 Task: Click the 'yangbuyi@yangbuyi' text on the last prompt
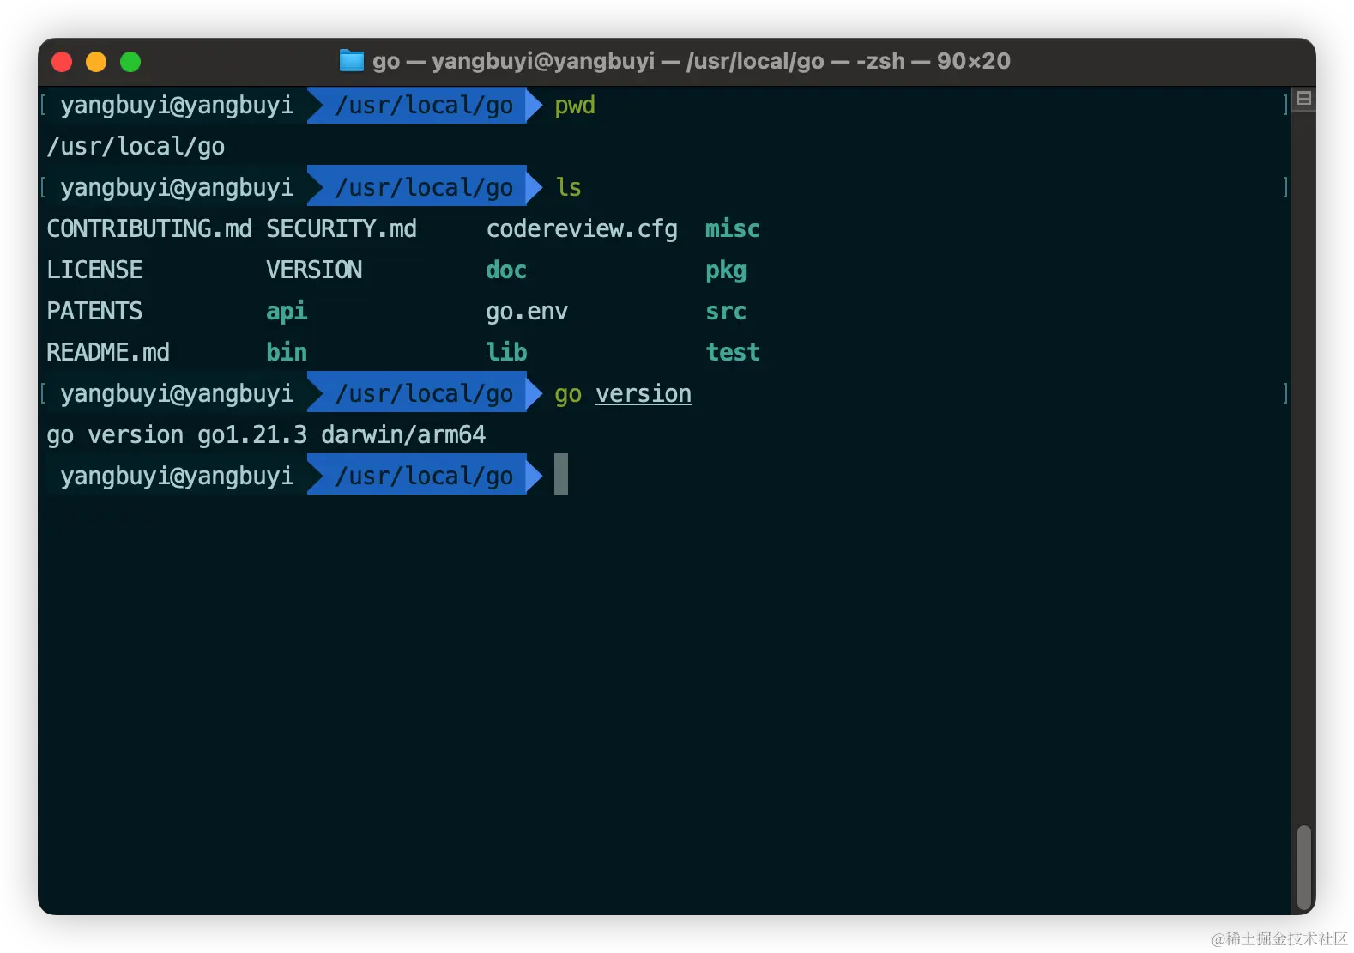[177, 476]
